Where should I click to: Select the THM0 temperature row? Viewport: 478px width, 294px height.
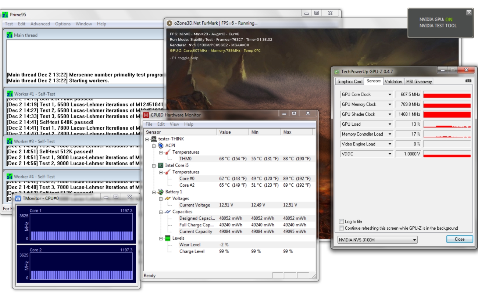pos(229,159)
